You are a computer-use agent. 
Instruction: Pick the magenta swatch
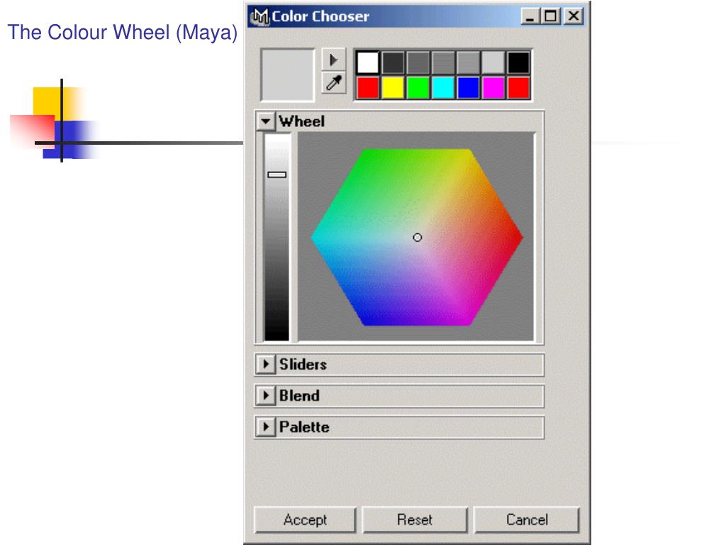[x=493, y=88]
